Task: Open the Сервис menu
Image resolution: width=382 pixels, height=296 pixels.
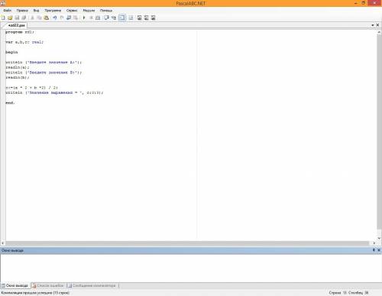Action: [x=72, y=11]
